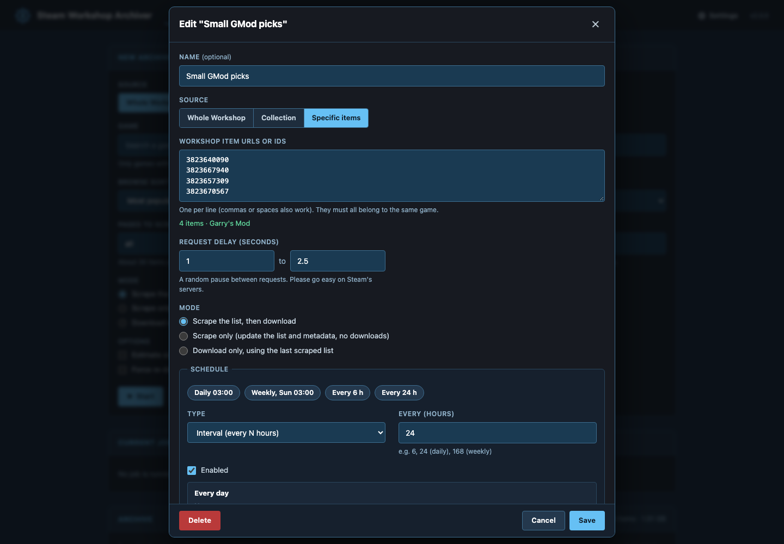Apply Every 6 h preset
Screen dimensions: 784x544
pyautogui.click(x=347, y=393)
